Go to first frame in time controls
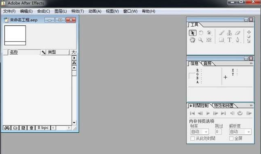The width and height of the screenshot is (261, 154). coord(192,113)
